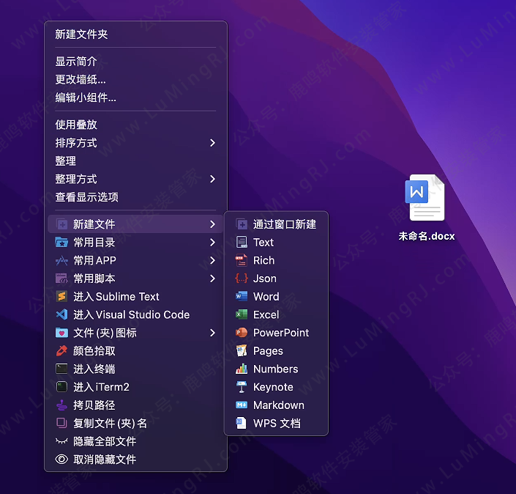Screen dimensions: 516x494
Task: Expand the 常用脚本 submenu arrow
Action: click(x=212, y=279)
